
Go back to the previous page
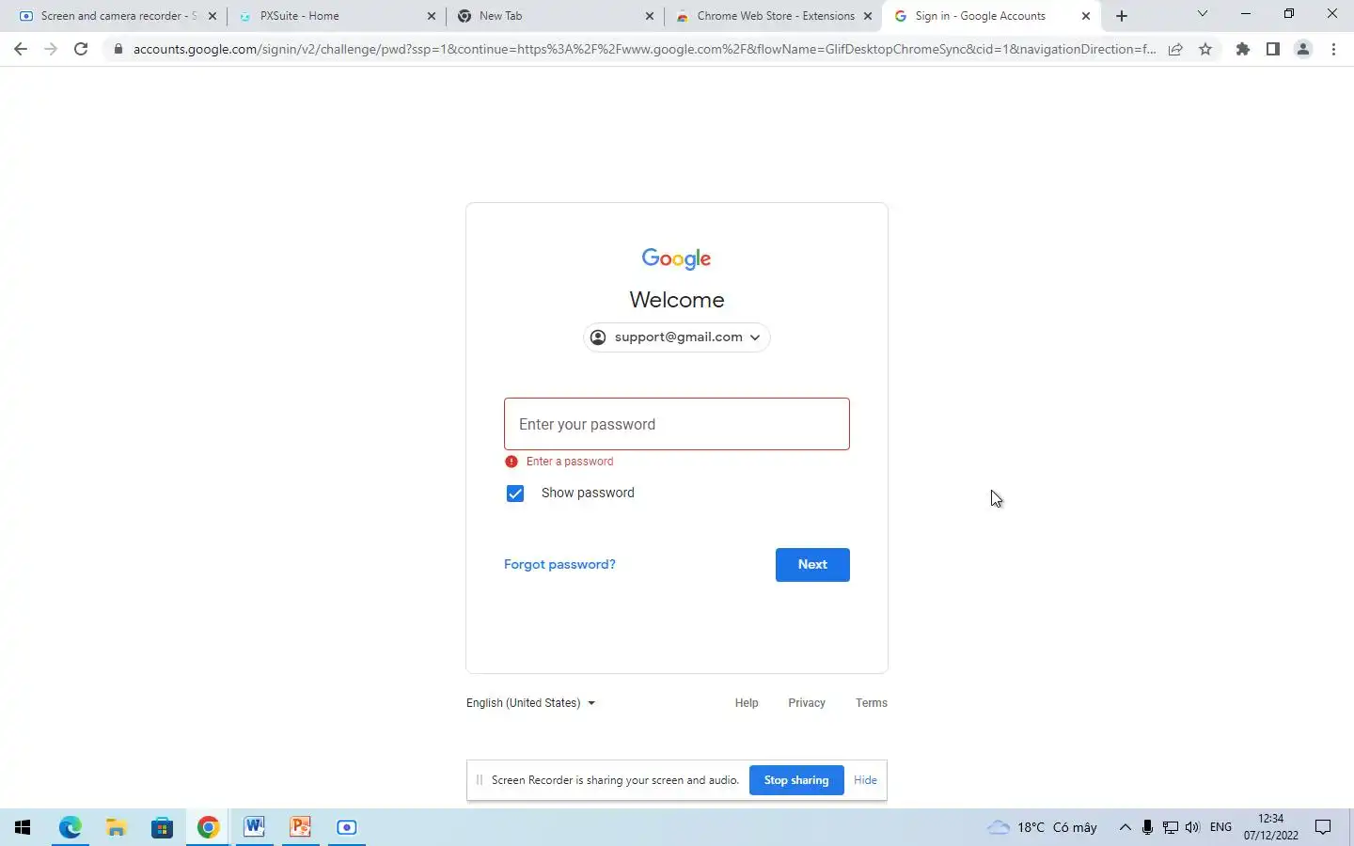click(x=21, y=49)
